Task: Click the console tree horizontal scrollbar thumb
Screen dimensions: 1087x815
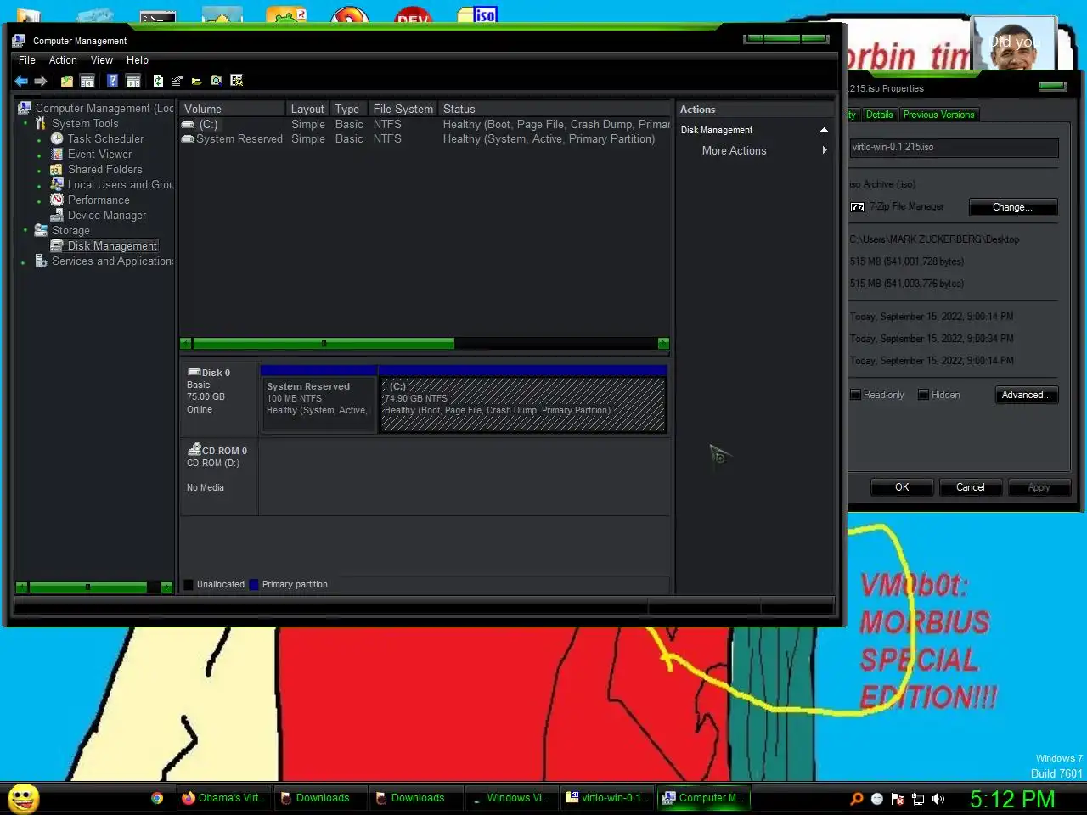Action: 87,587
